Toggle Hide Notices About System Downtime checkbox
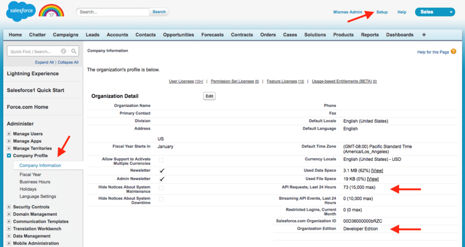This screenshot has height=247, width=465. tap(161, 199)
